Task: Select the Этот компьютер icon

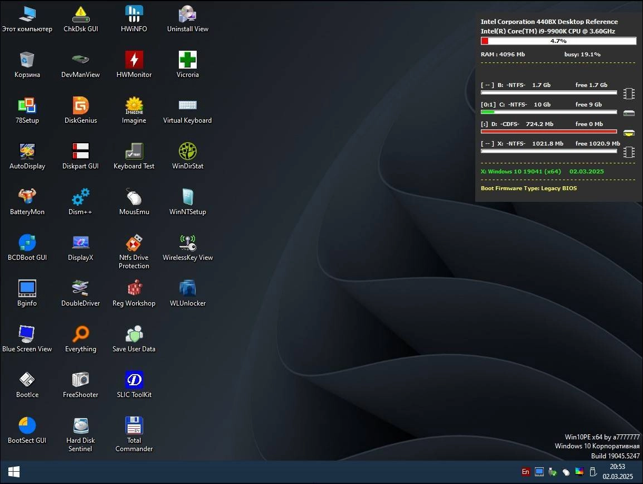Action: [x=27, y=19]
